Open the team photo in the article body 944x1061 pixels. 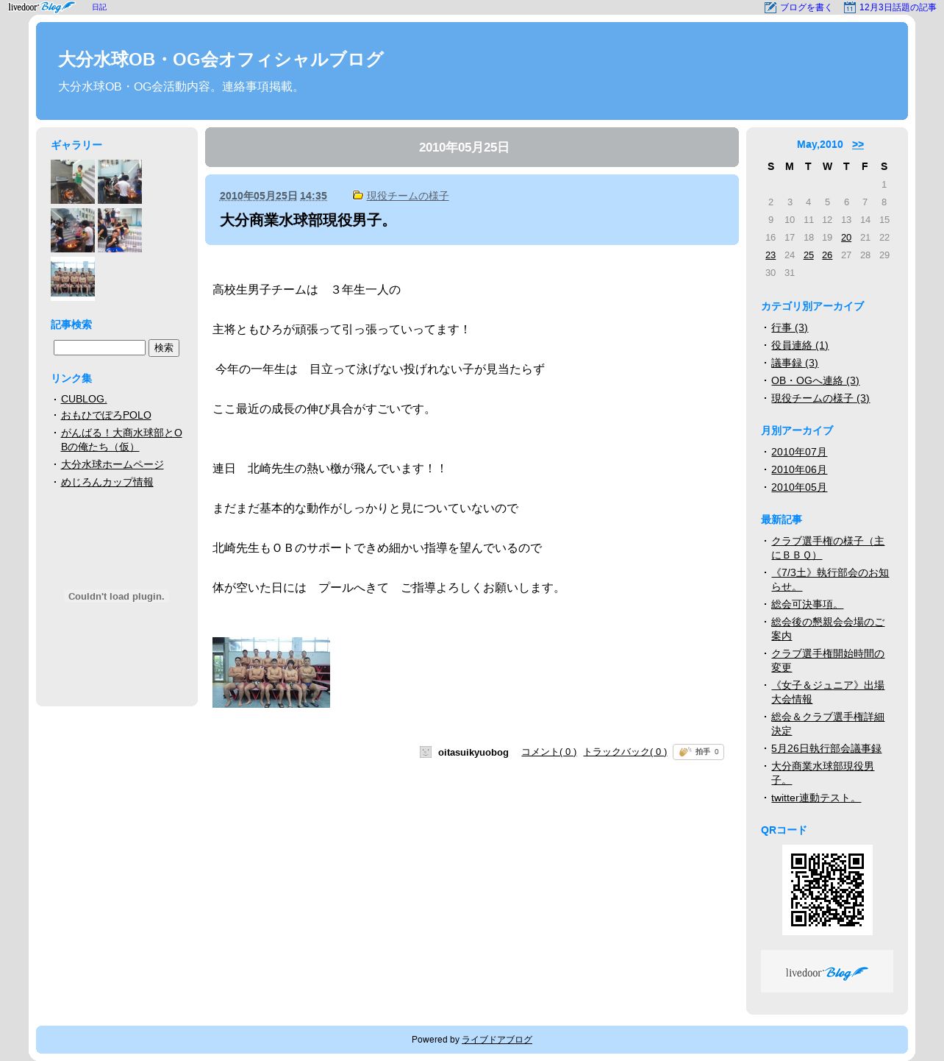(x=271, y=673)
